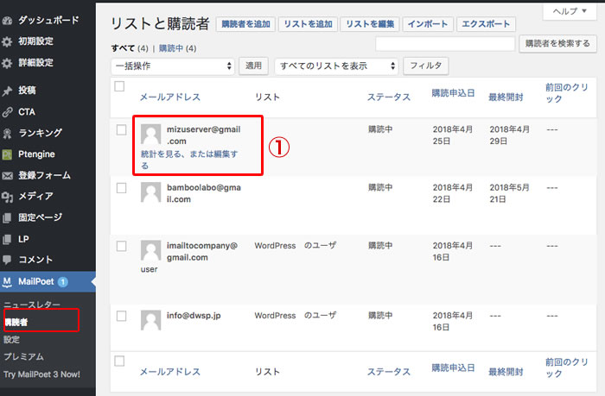Click the MailPoet logo icon in sidebar

8,281
